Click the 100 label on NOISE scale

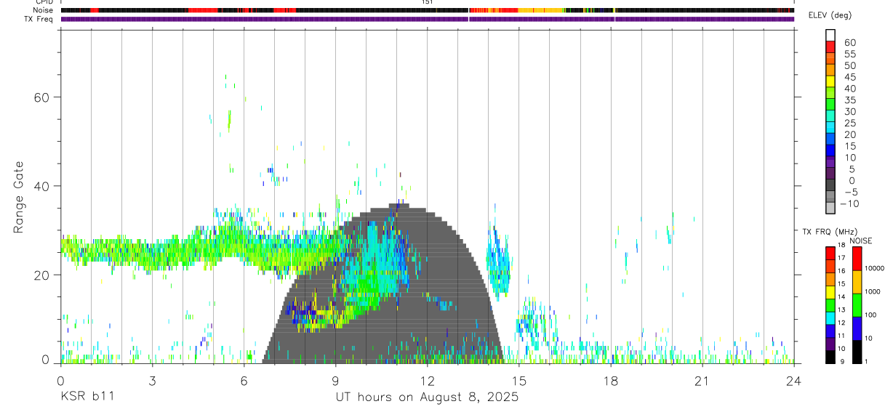(871, 315)
